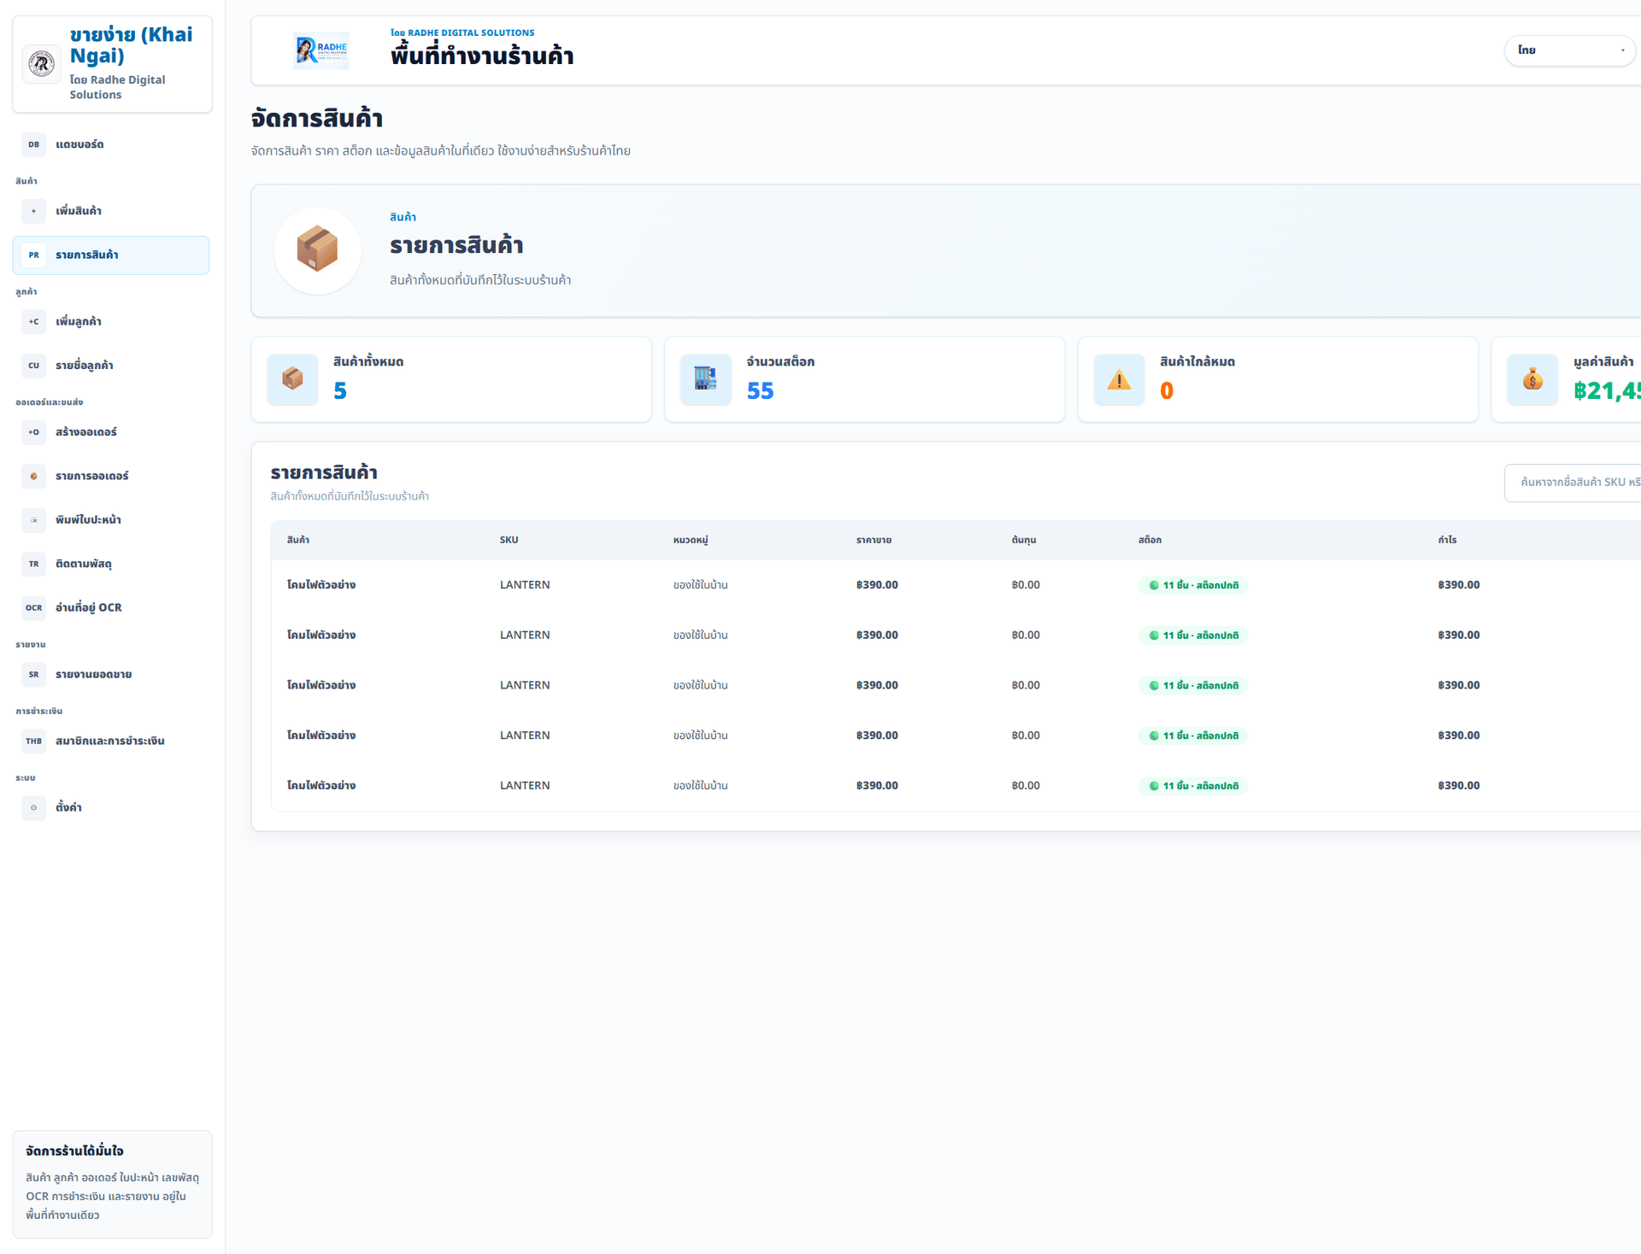
Task: Open เพิ่มสินค้า menu item
Action: (111, 211)
